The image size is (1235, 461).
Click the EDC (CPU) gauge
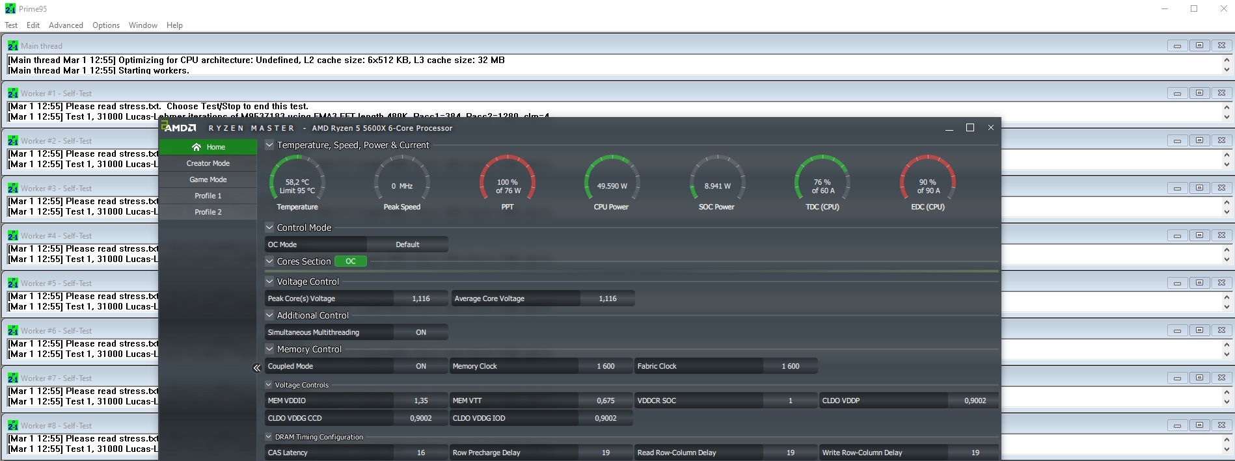(x=928, y=183)
